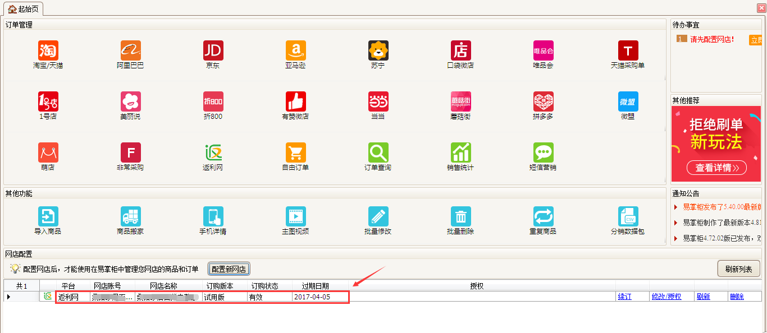Viewport: 767px width, 333px height.
Task: Switch to the 起始页 tab
Action: click(24, 8)
